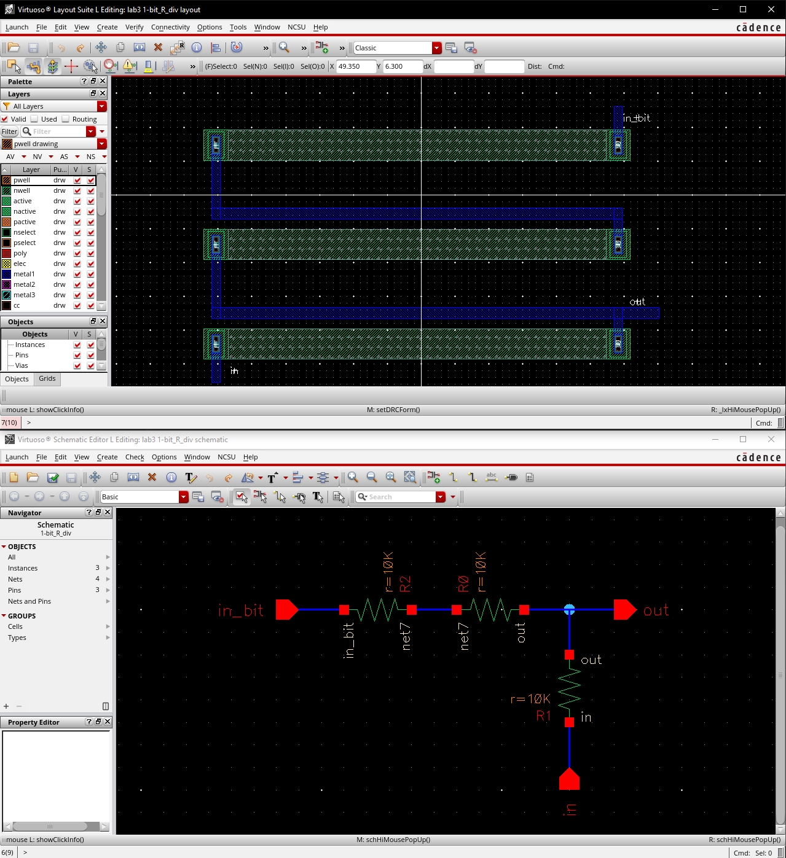Open the layout toolbar's Properties info icon
Viewport: 786px width, 858px height.
click(x=197, y=47)
